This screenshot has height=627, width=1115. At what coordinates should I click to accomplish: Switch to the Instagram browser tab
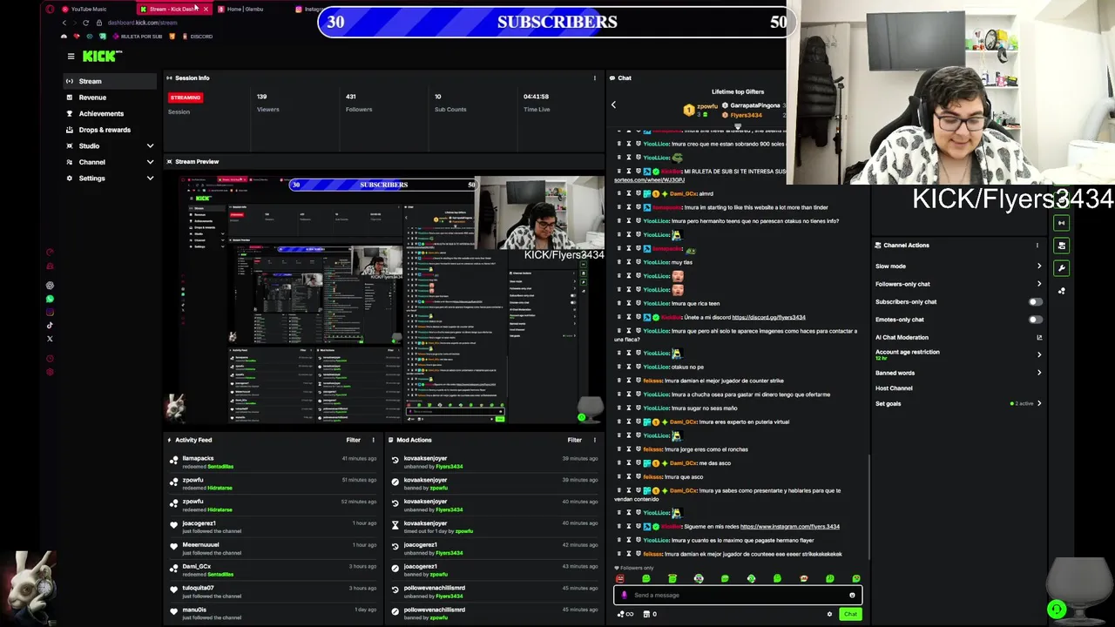tap(309, 9)
